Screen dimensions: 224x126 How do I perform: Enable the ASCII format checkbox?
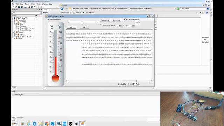(130, 26)
